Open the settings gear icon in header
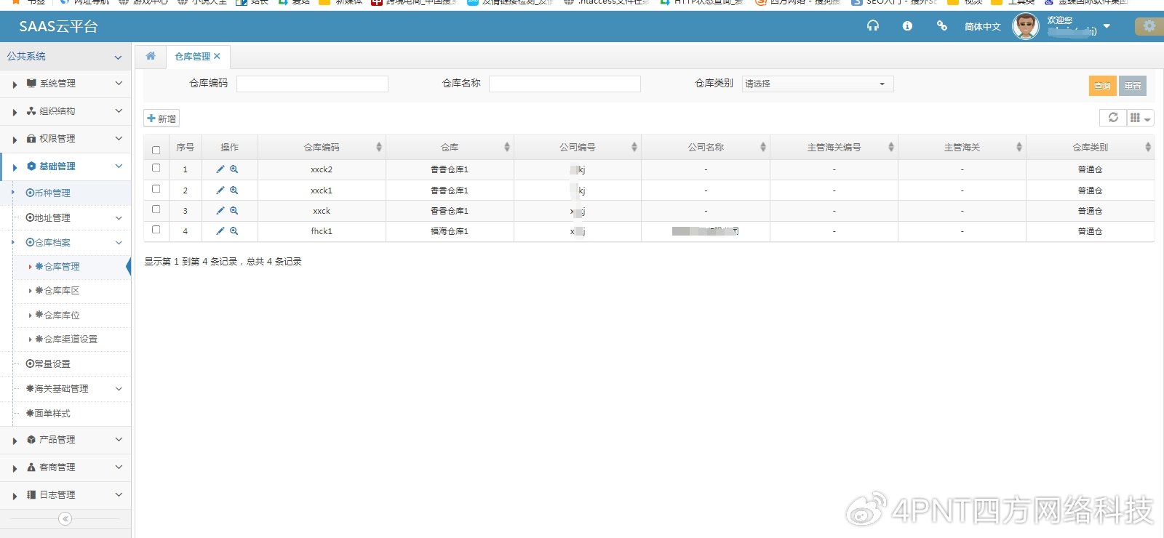Image resolution: width=1164 pixels, height=538 pixels. pyautogui.click(x=1149, y=26)
